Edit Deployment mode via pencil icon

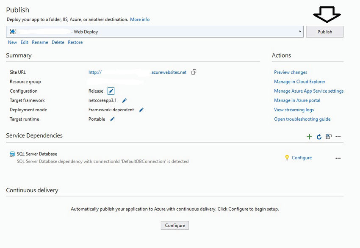click(x=141, y=110)
